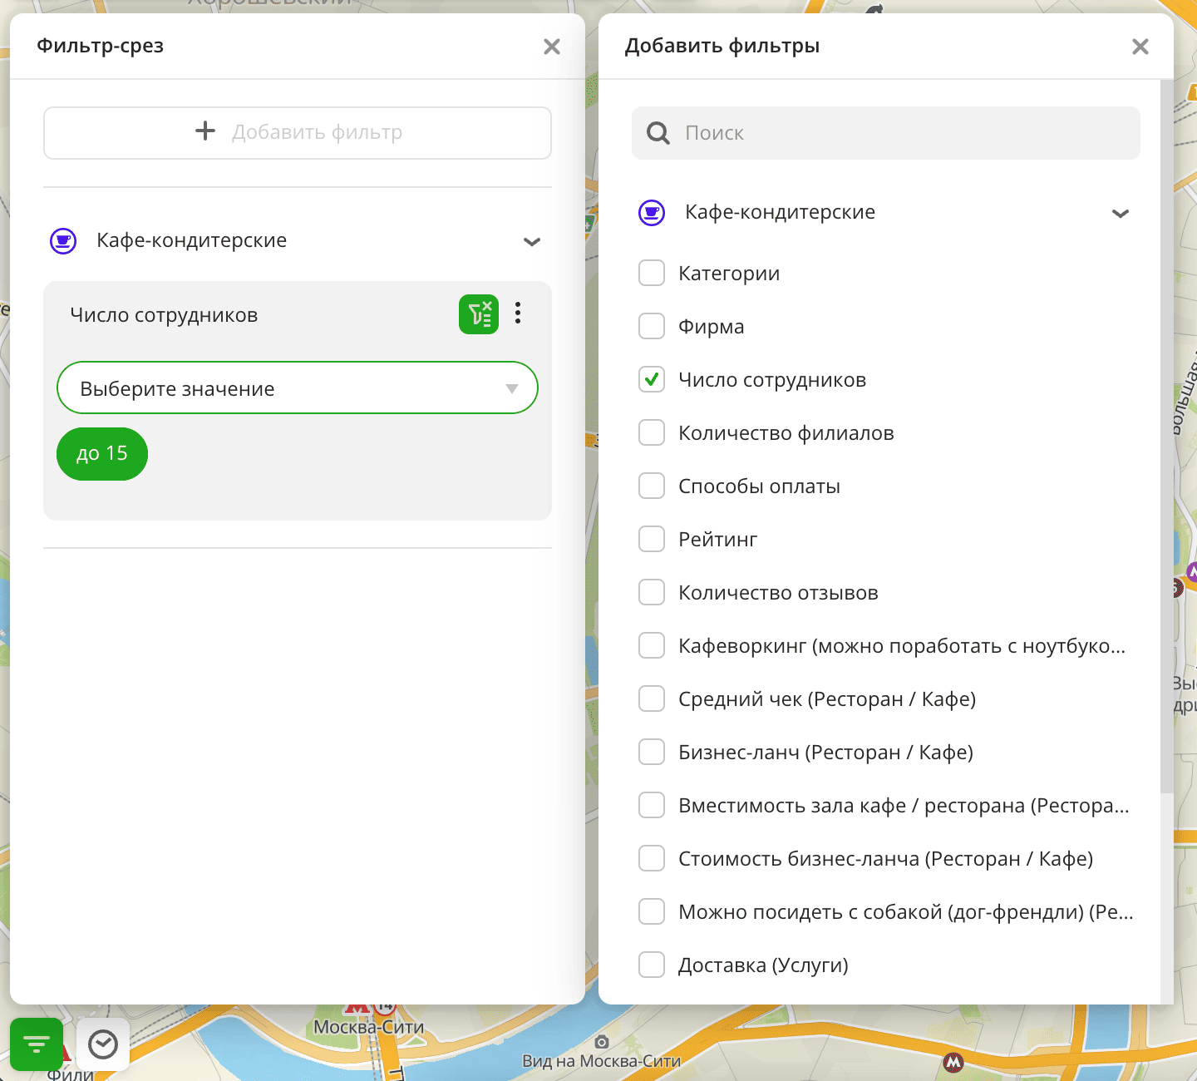Open the three-dot menu for Число сотрудников

point(518,313)
